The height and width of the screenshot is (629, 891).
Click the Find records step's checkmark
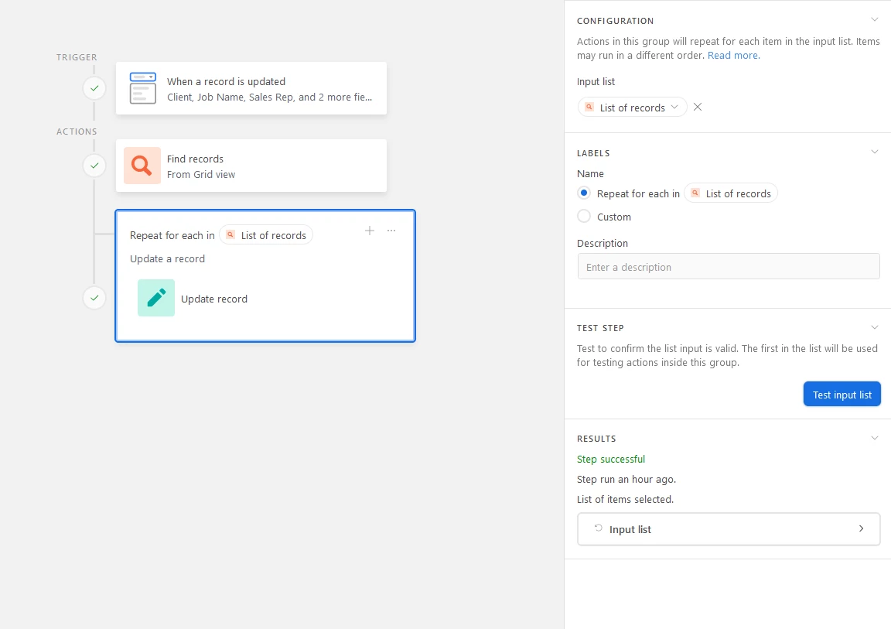coord(94,166)
